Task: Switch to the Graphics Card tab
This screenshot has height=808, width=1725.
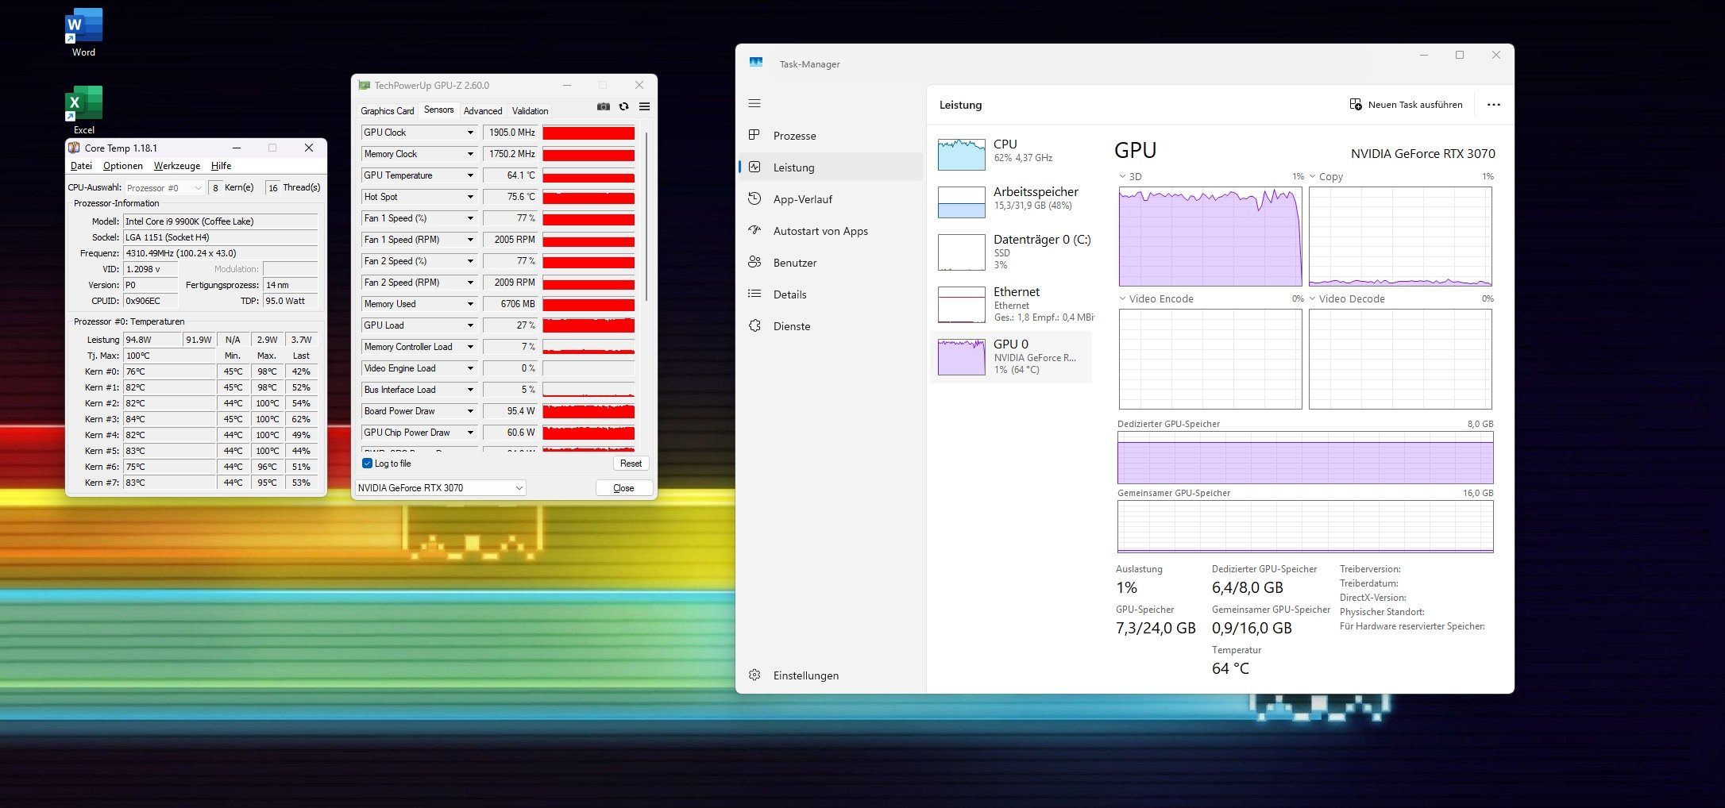Action: 388,111
